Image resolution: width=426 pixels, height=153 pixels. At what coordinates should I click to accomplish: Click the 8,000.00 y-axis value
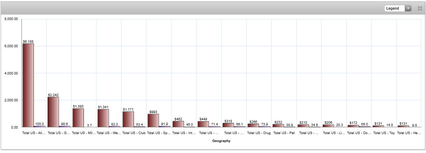click(x=11, y=19)
